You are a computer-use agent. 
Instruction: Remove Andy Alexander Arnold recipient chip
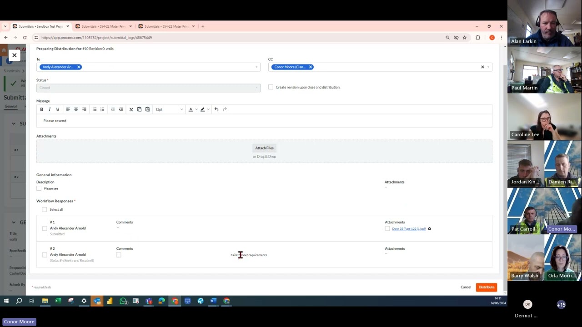(x=79, y=67)
